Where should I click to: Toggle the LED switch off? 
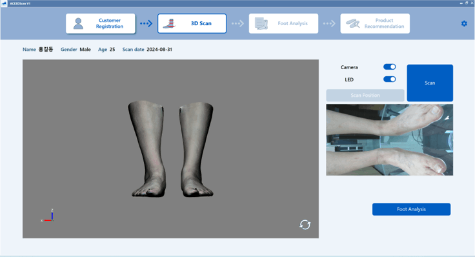[x=390, y=79]
